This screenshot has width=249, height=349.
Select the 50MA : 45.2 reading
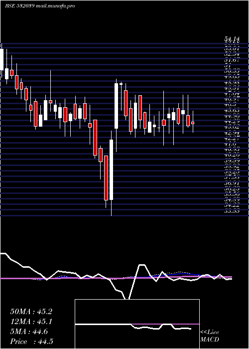click(31, 312)
